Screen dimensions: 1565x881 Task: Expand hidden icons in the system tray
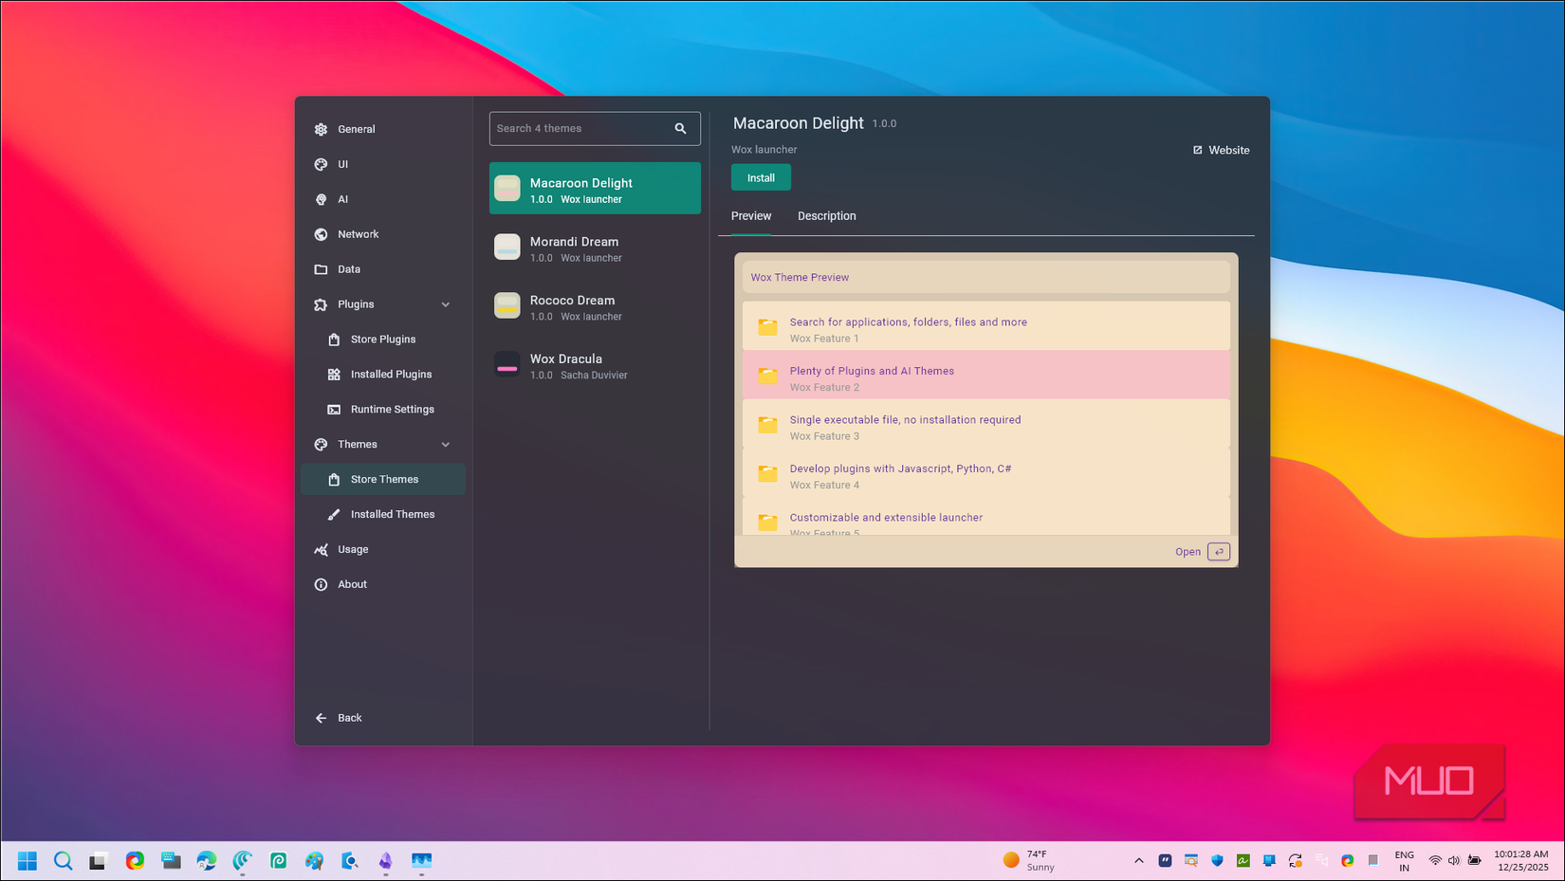click(1138, 861)
